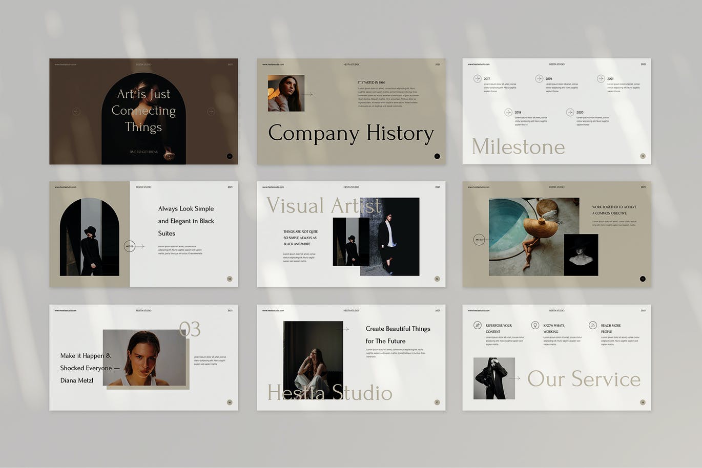Click left arrow circle on Art slide
Image resolution: width=702 pixels, height=468 pixels.
click(x=76, y=111)
